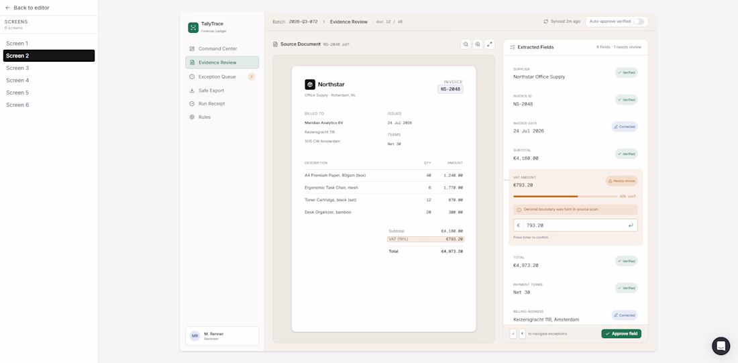738x363 pixels.
Task: Click the 62% confidence progress bar
Action: (x=566, y=197)
